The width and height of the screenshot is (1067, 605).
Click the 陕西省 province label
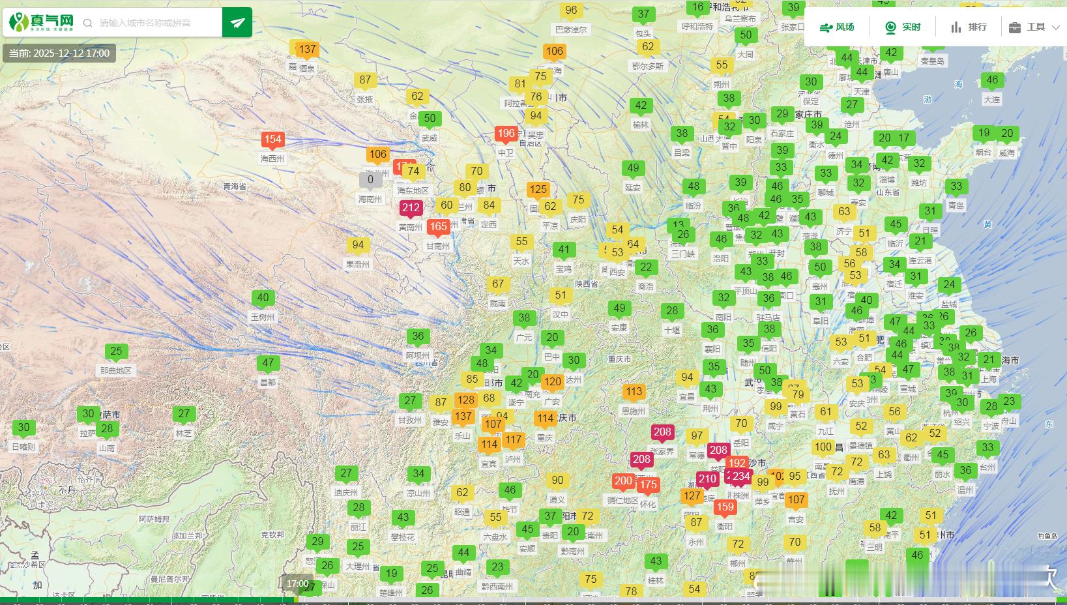point(587,284)
